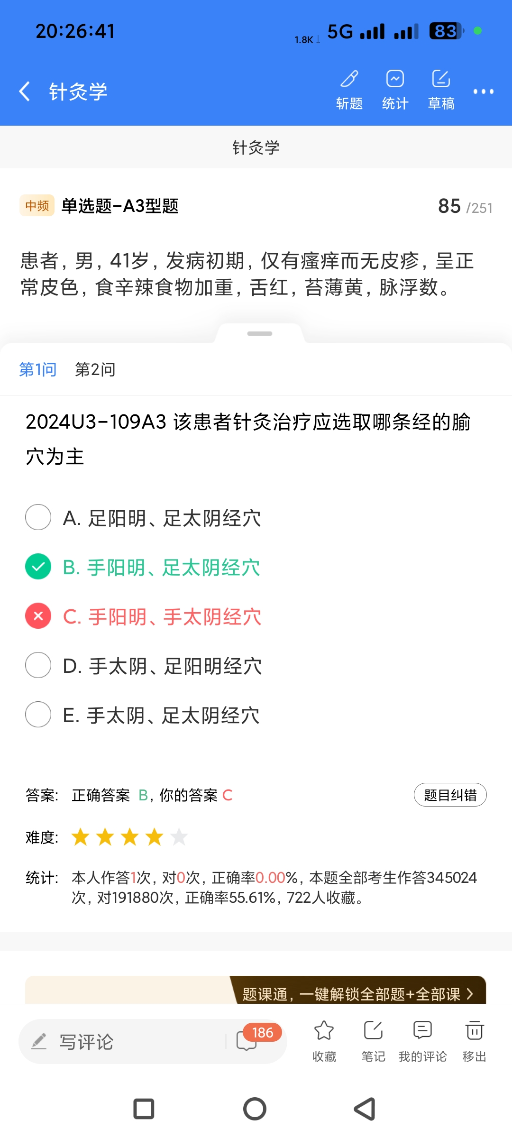This screenshot has width=512, height=1138.
Task: Select option D 手太阴、足阳明经穴
Action: (38, 665)
